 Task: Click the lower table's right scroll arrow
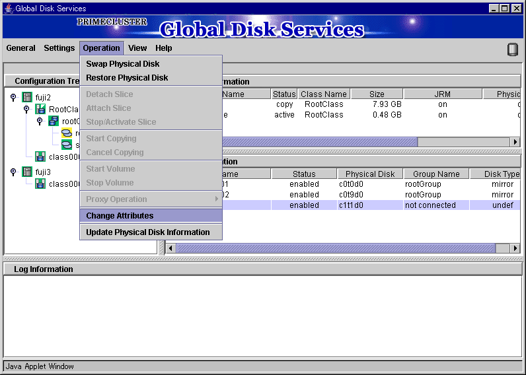[515, 248]
